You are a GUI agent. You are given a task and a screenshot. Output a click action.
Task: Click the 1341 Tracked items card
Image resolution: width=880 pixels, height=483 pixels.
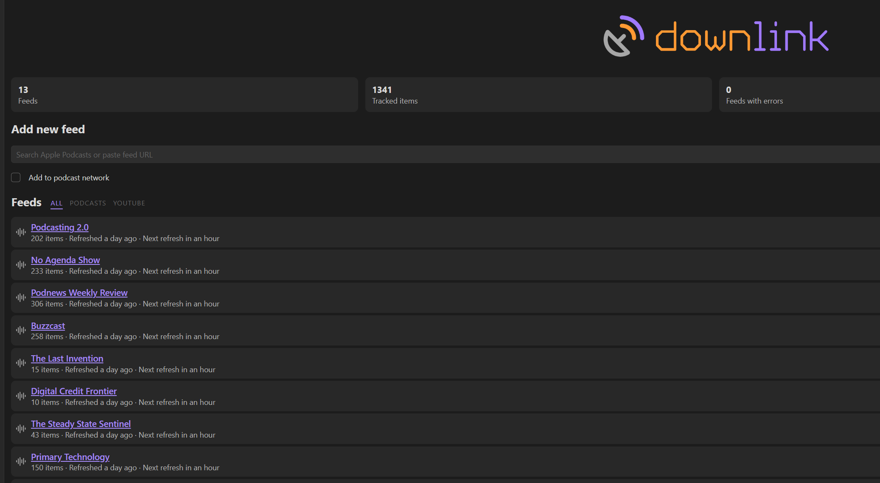tap(538, 95)
